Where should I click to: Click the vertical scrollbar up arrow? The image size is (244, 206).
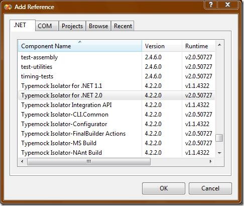tap(219, 45)
